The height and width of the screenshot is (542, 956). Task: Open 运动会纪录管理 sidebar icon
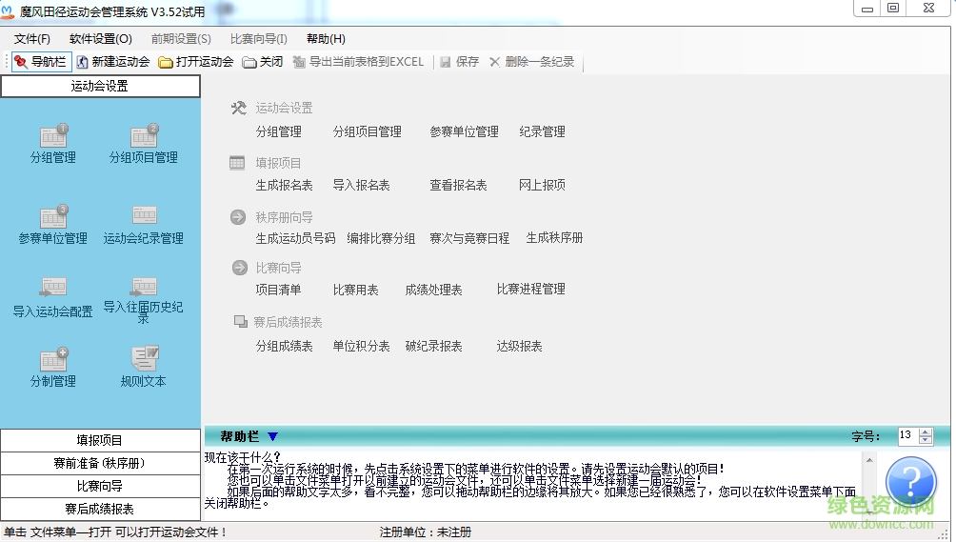143,225
